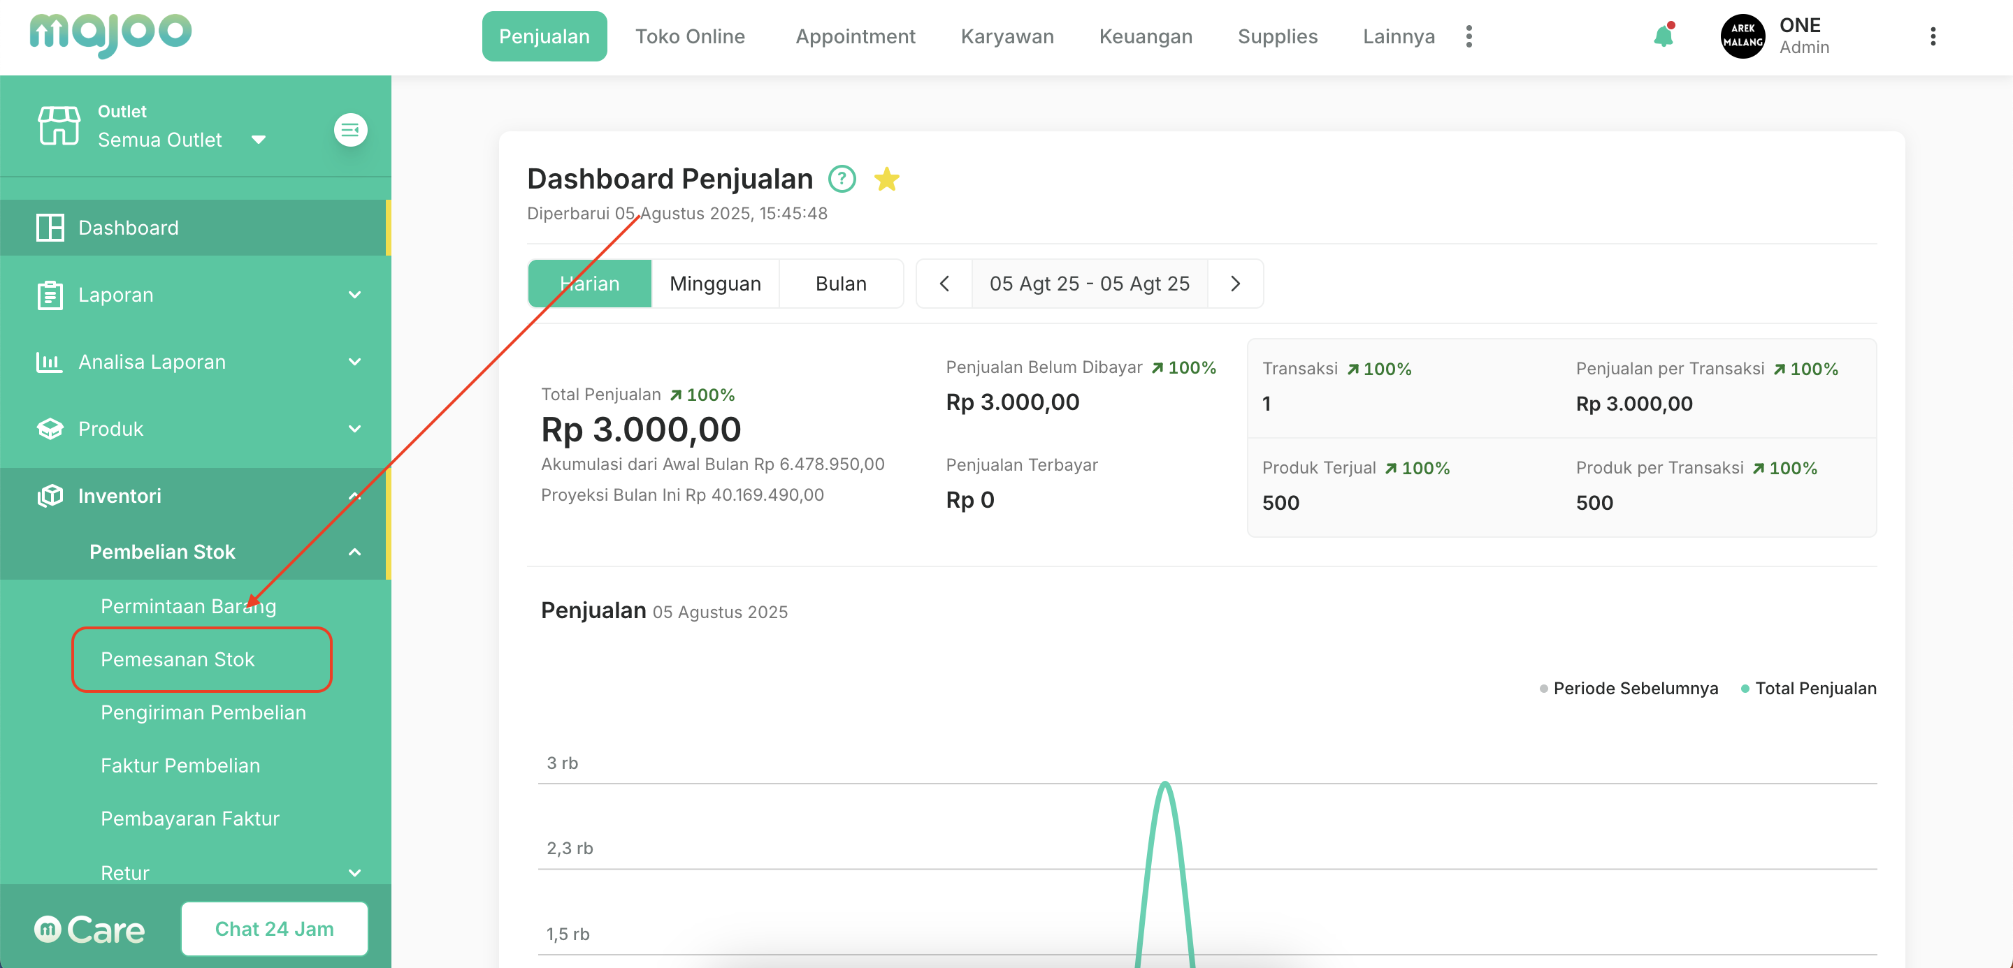Screen dimensions: 2013x968
Task: Open Pengiriman Pembelian
Action: 203,712
